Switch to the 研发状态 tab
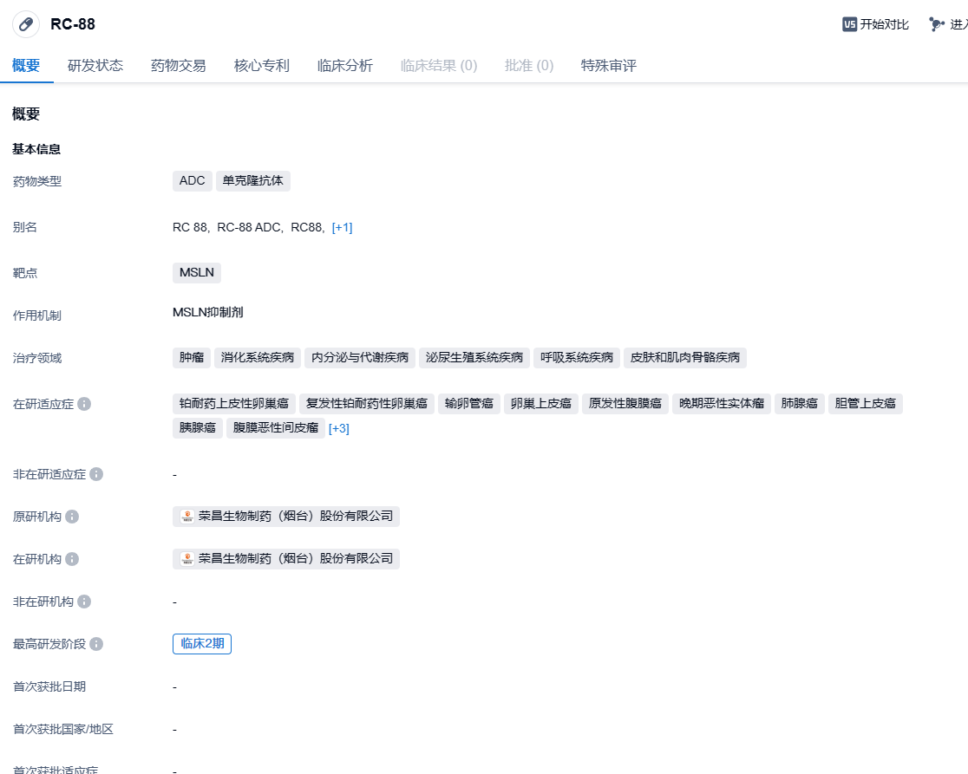The width and height of the screenshot is (968, 774). coord(95,66)
